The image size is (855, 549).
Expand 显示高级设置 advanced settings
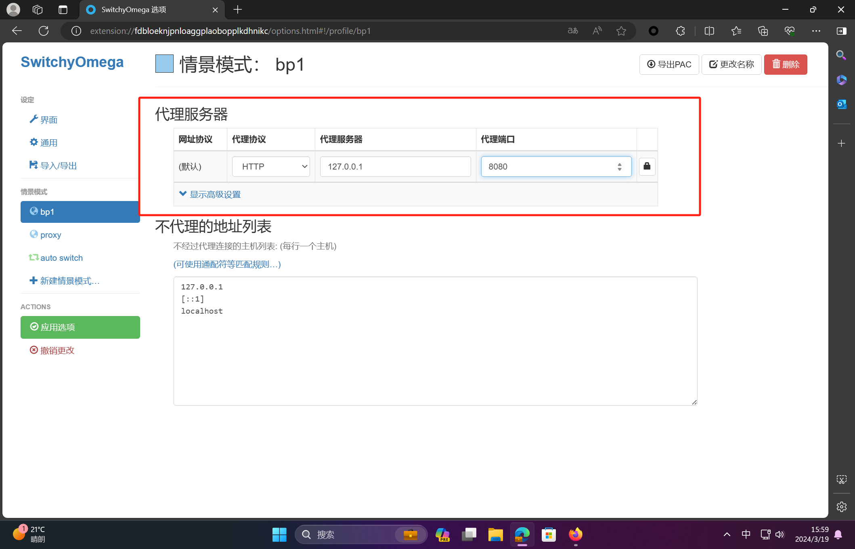(x=215, y=194)
